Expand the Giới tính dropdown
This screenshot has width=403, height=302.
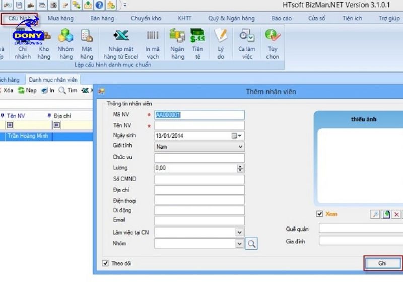tap(240, 147)
